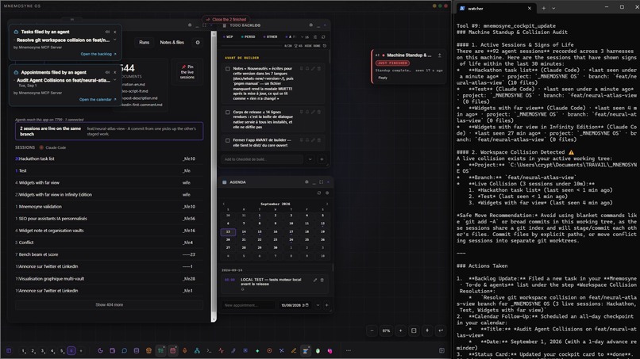Delete the LOCAL TEST appointment
This screenshot has height=359, width=640.
pos(322,280)
